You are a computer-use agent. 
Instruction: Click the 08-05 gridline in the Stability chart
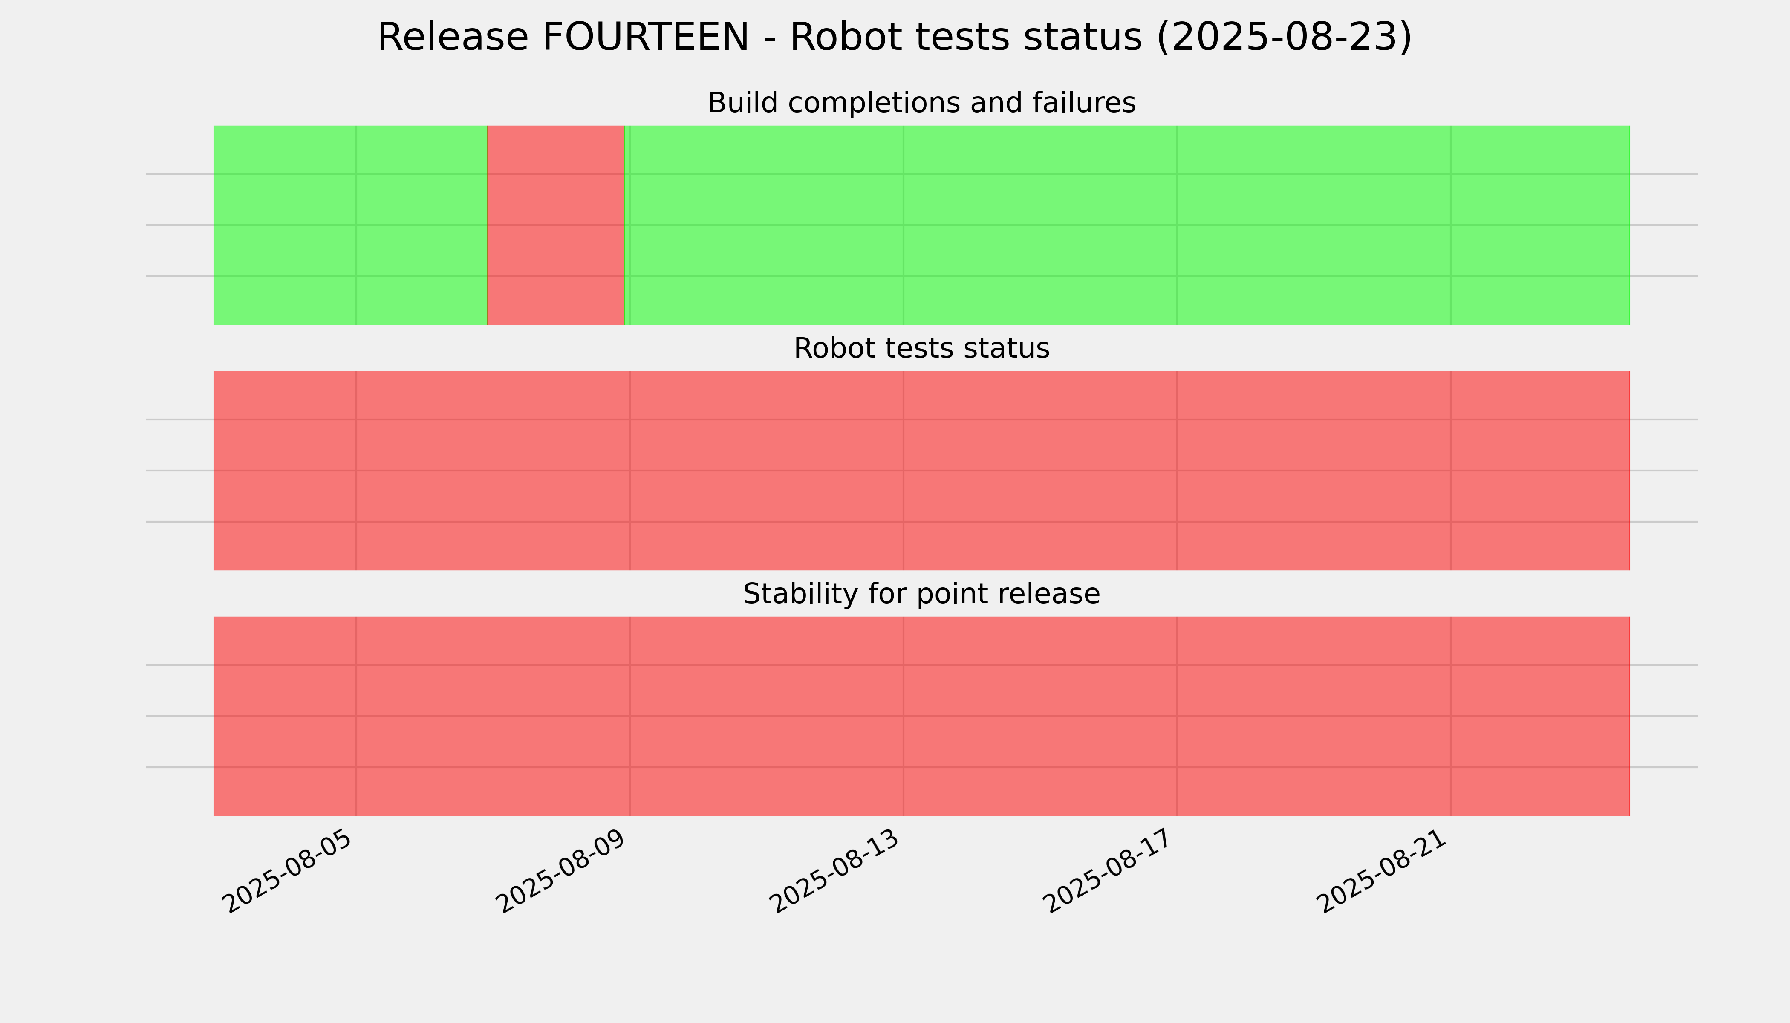point(356,716)
